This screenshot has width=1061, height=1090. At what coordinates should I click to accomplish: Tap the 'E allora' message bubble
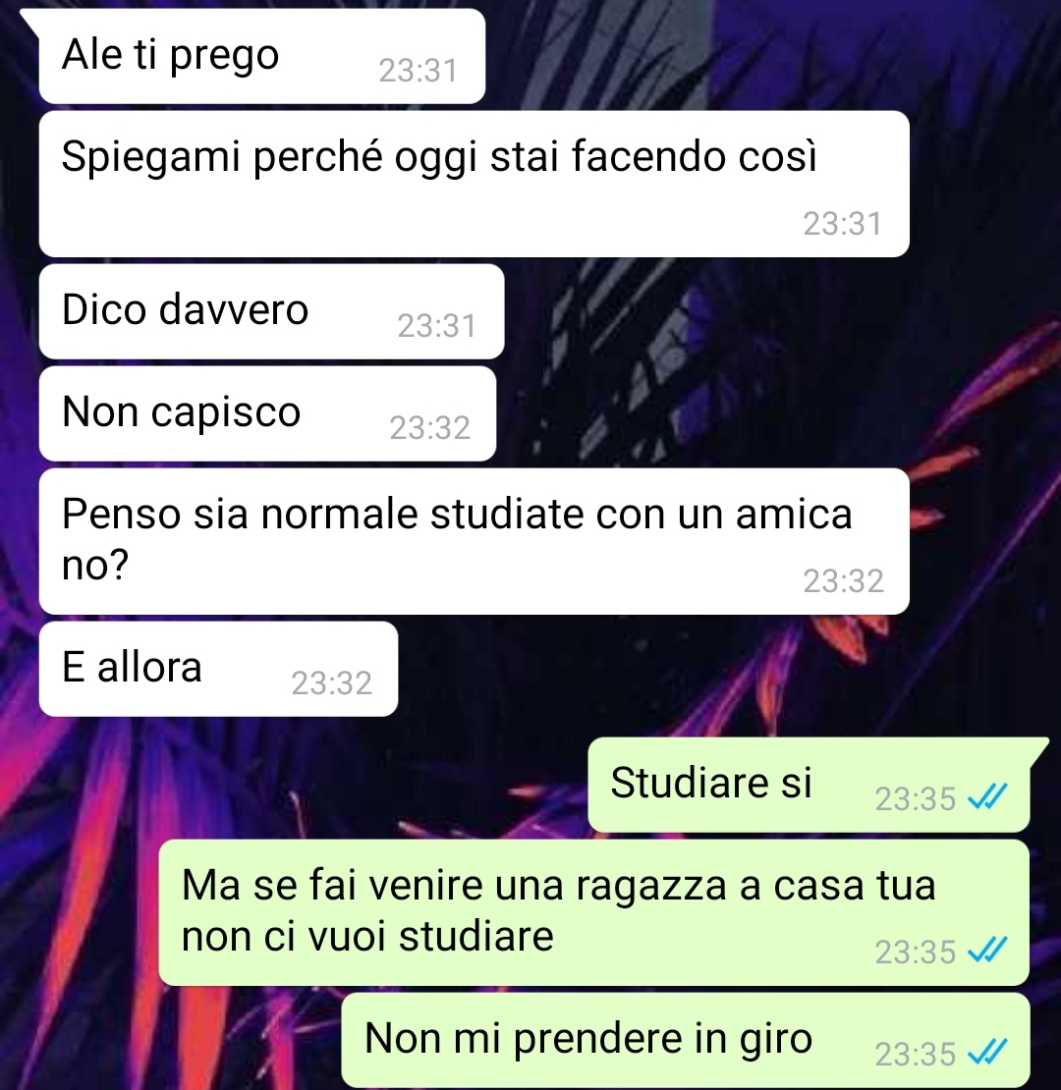[x=218, y=669]
